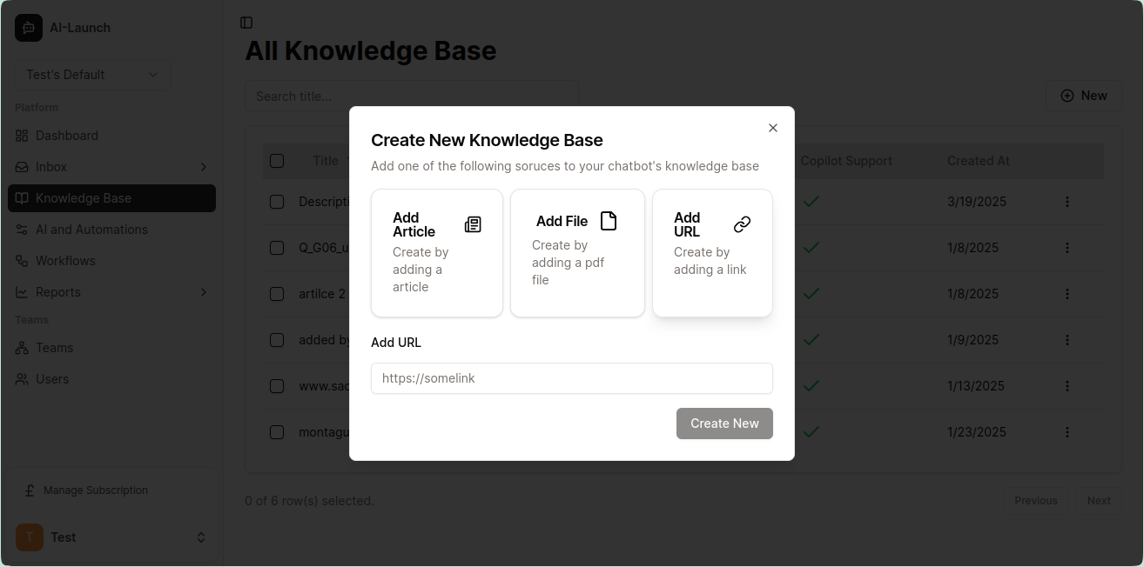Screen dimensions: 1144x567
Task: Click the Dashboard grid icon
Action: tap(22, 136)
